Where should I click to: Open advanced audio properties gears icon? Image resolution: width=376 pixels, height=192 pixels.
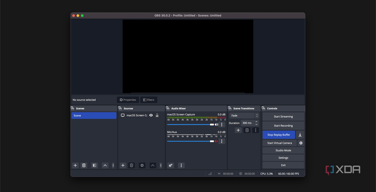pos(171,165)
